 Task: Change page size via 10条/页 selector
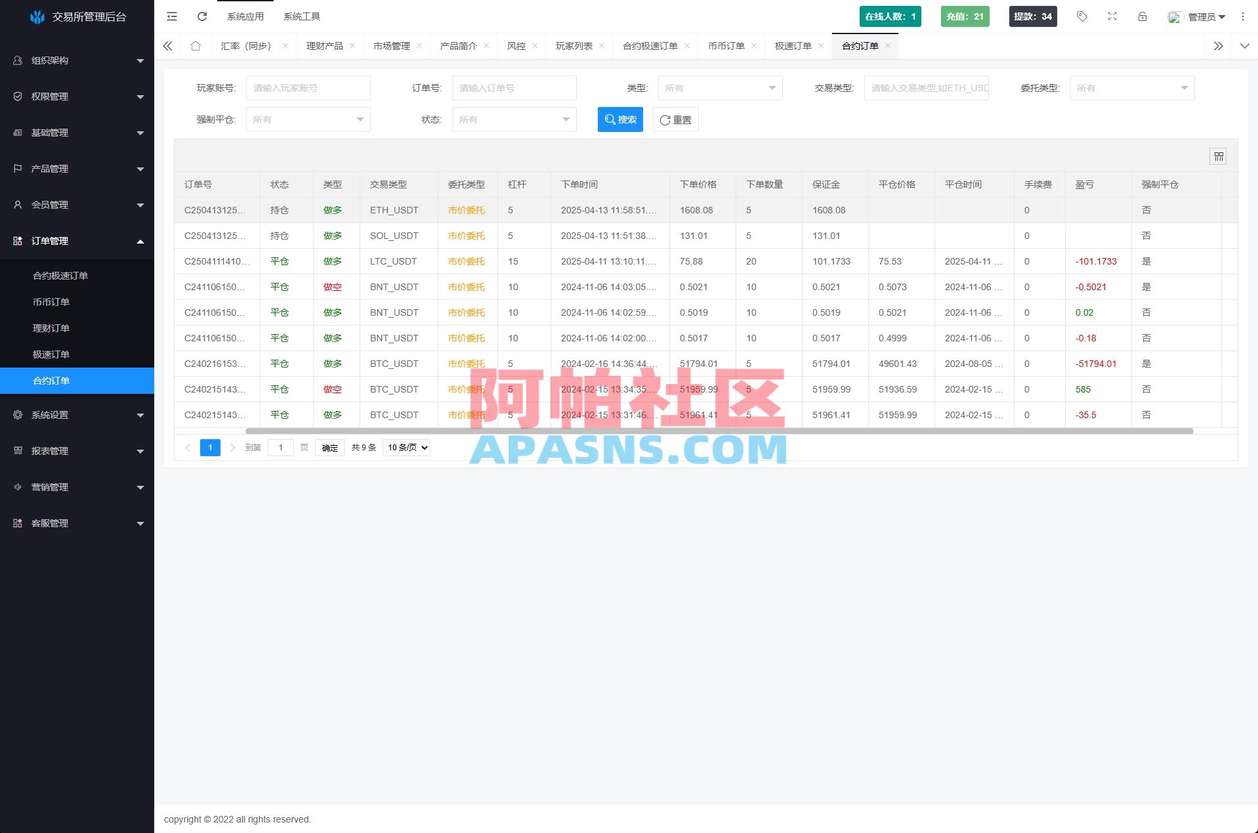(x=406, y=447)
